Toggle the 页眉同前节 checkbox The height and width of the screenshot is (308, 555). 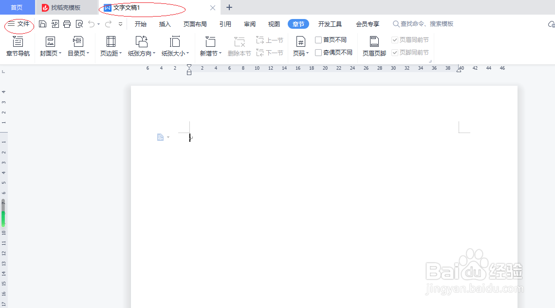(x=395, y=39)
